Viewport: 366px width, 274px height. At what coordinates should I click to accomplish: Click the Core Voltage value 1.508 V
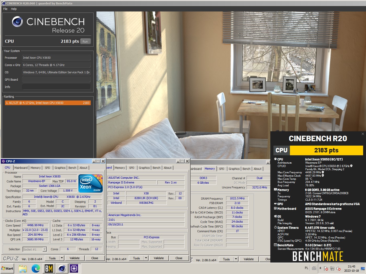point(68,190)
